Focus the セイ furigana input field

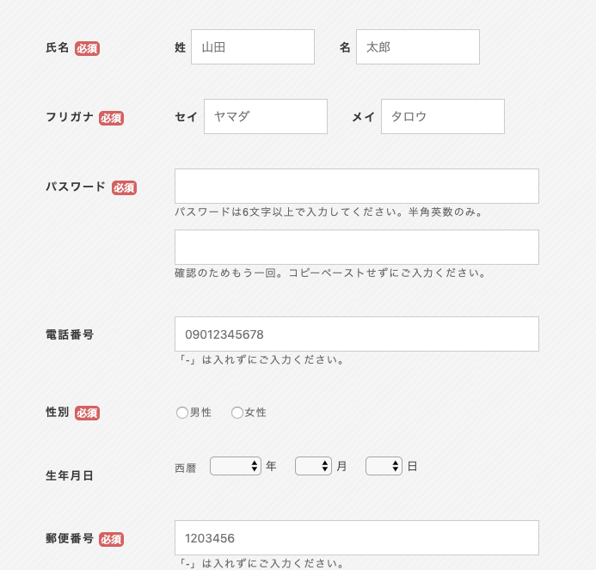coord(266,117)
